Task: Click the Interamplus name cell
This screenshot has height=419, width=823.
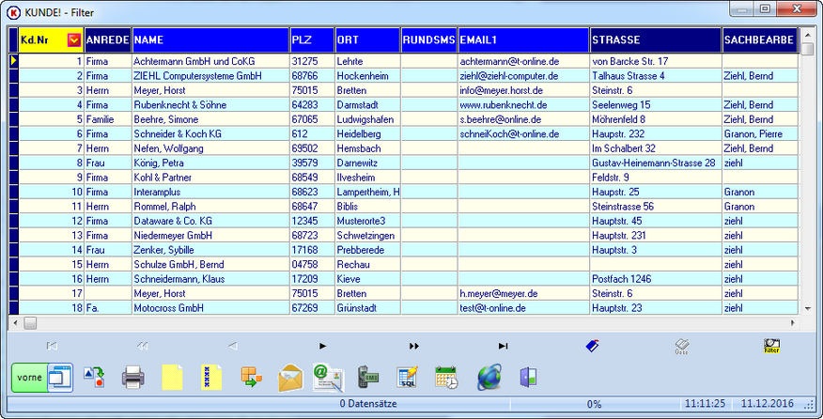Action: (210, 193)
